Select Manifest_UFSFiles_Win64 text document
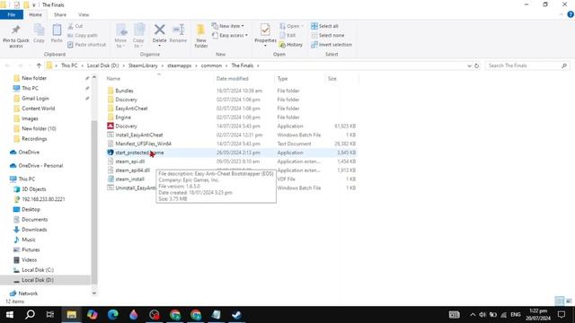The height and width of the screenshot is (323, 575). tap(143, 144)
